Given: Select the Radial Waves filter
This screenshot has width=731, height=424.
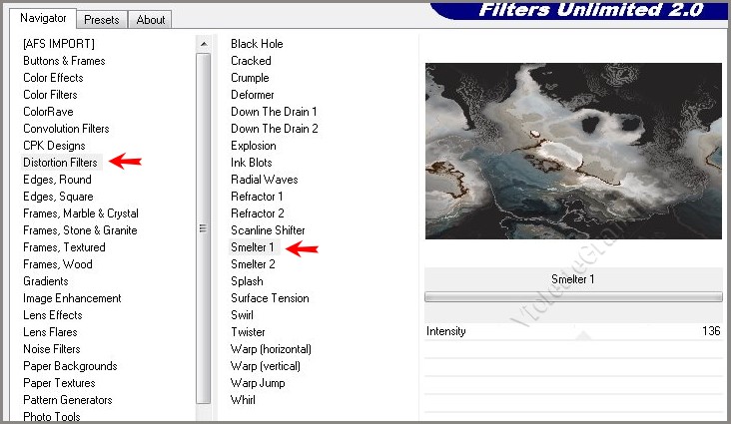Looking at the screenshot, I should point(264,180).
